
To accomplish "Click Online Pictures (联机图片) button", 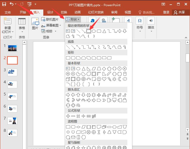I will (x=50, y=19).
